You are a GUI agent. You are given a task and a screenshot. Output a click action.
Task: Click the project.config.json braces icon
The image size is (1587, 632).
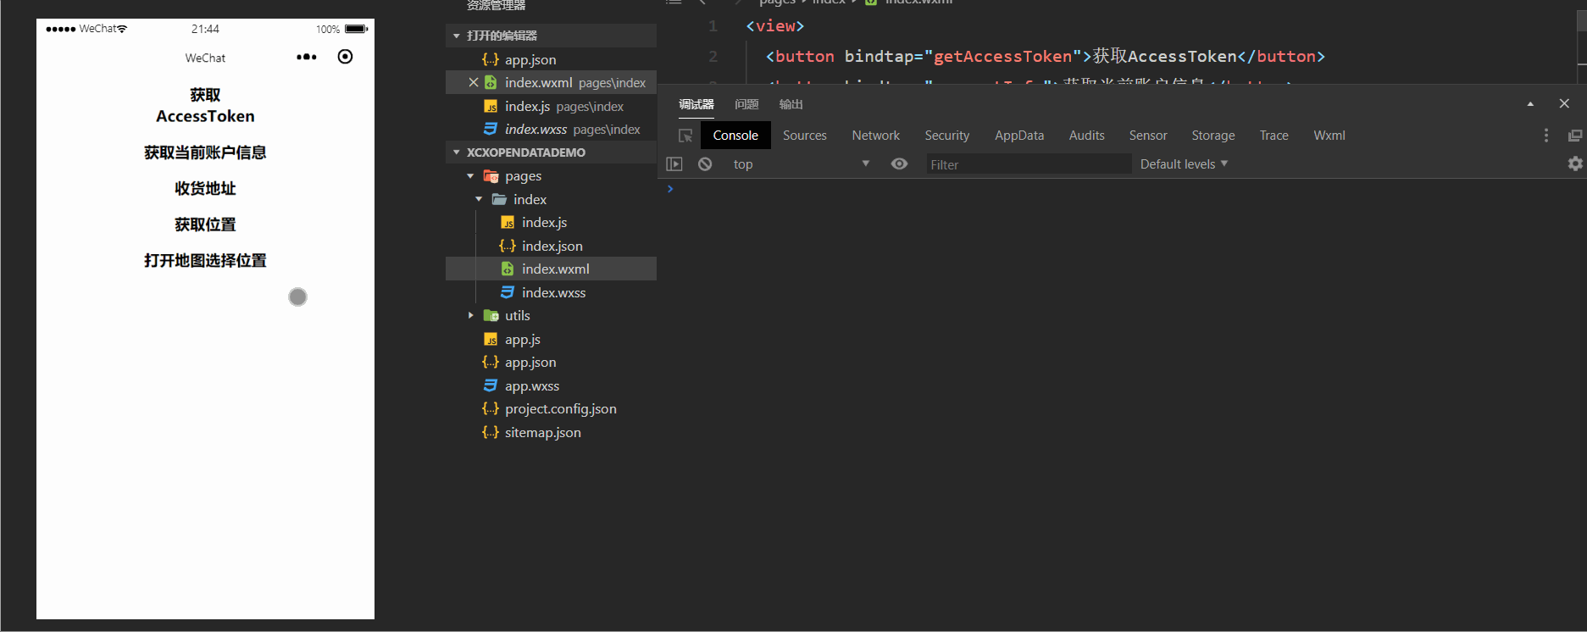[491, 408]
